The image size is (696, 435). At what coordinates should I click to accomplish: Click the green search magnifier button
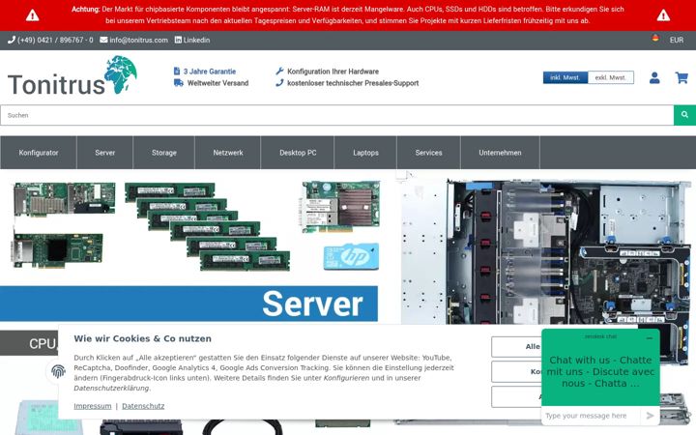[x=684, y=115]
